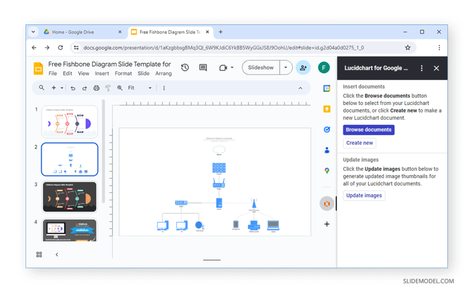Click the share people icon
Screen dimensions: 473x293
coord(303,67)
